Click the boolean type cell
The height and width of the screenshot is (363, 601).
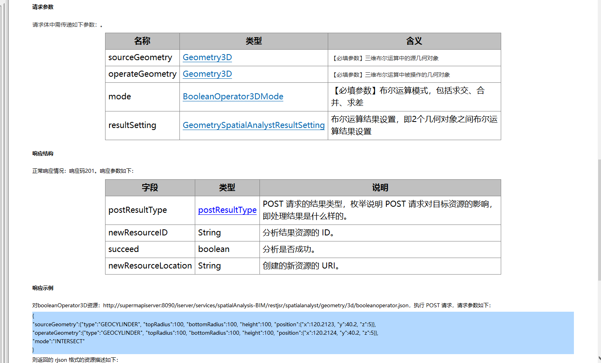[x=227, y=250]
